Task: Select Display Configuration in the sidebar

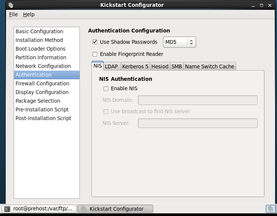Action: pos(47,92)
